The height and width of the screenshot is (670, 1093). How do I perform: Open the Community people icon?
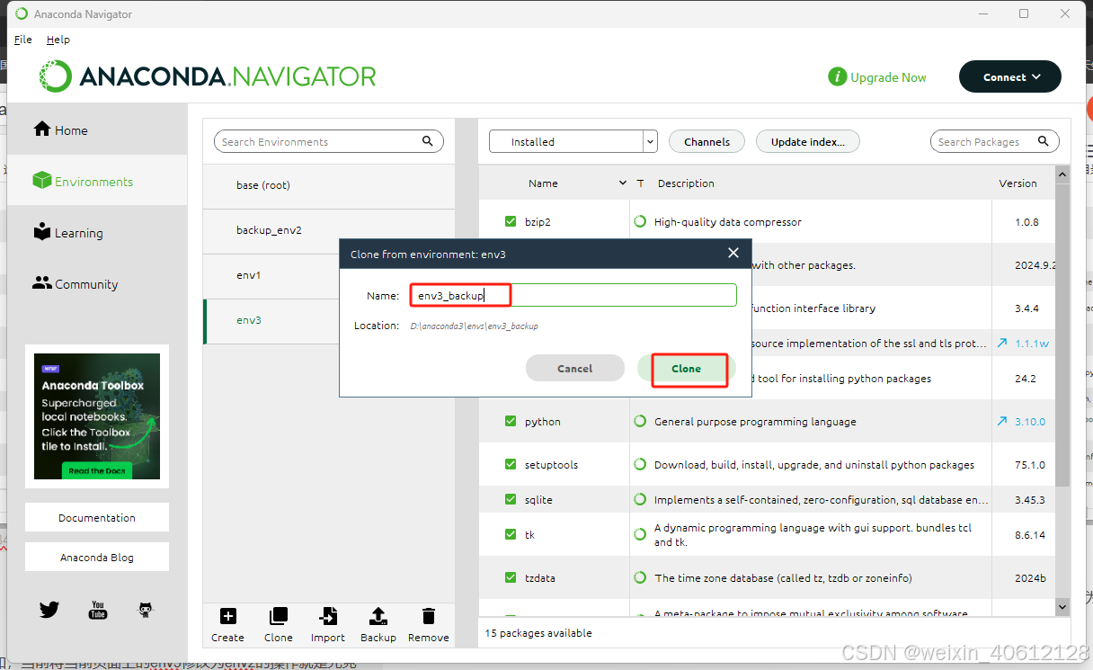click(42, 283)
